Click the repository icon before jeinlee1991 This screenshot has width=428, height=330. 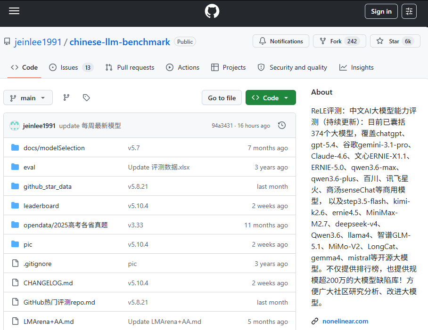pos(7,42)
